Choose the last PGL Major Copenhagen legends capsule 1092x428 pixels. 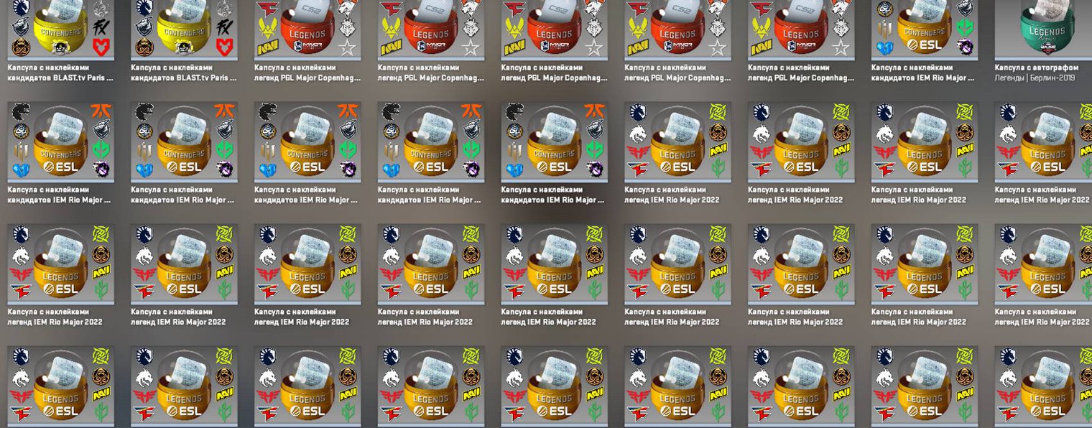(801, 30)
